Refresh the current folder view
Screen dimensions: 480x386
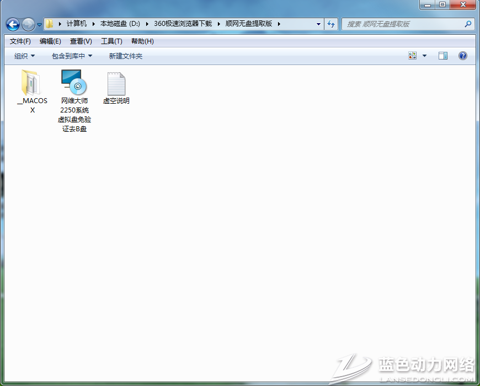point(331,24)
